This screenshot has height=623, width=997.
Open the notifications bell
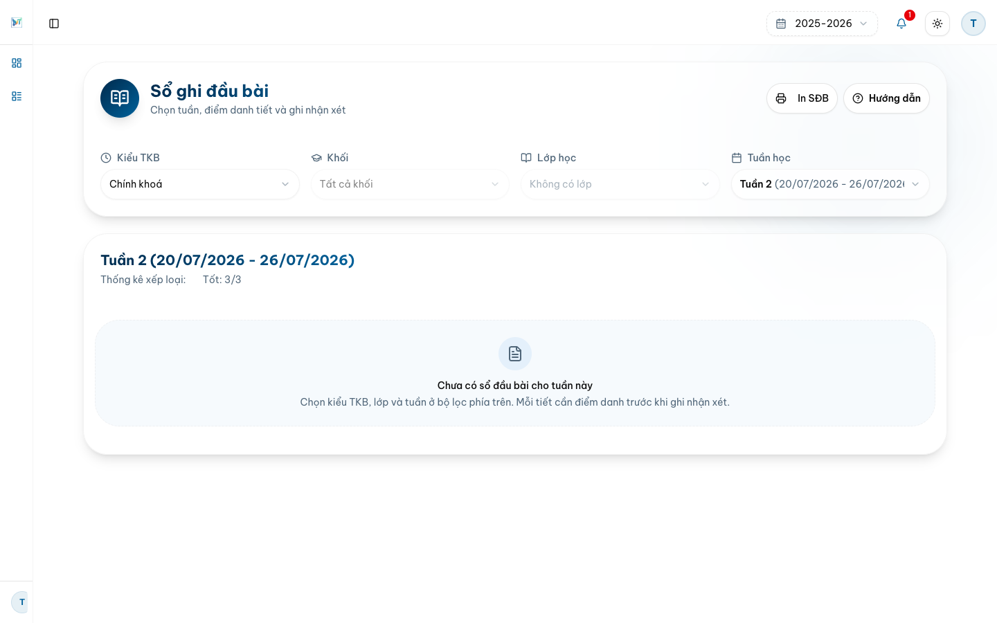901,24
